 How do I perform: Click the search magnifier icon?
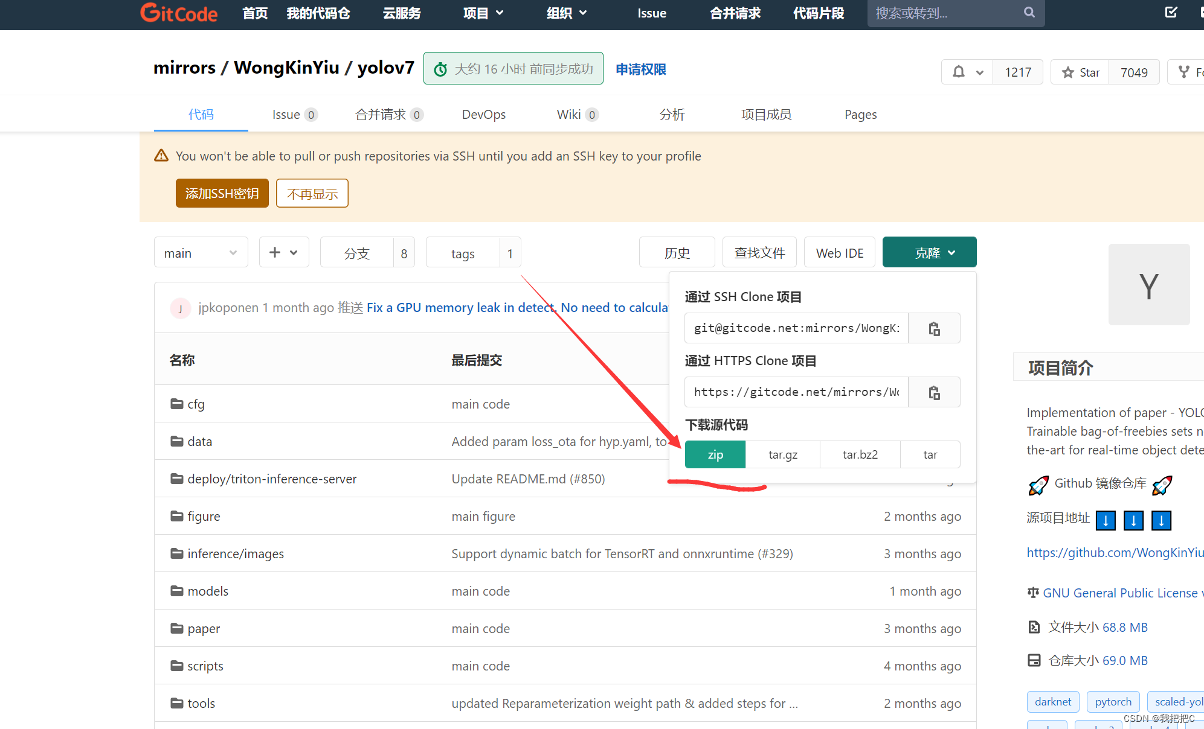1029,13
